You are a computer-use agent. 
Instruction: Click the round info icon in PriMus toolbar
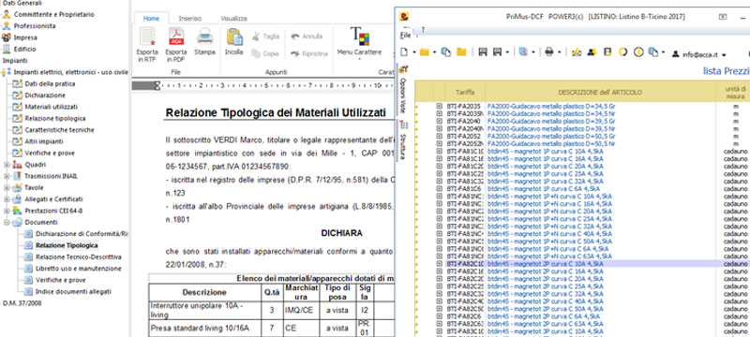coord(638,52)
